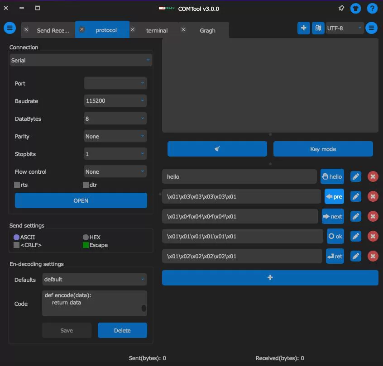Open the settings menu icon at top-right

point(372,28)
